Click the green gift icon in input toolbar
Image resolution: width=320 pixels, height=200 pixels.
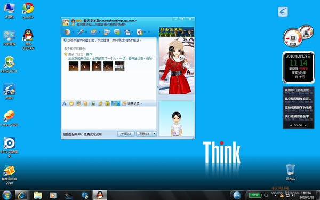click(x=107, y=103)
